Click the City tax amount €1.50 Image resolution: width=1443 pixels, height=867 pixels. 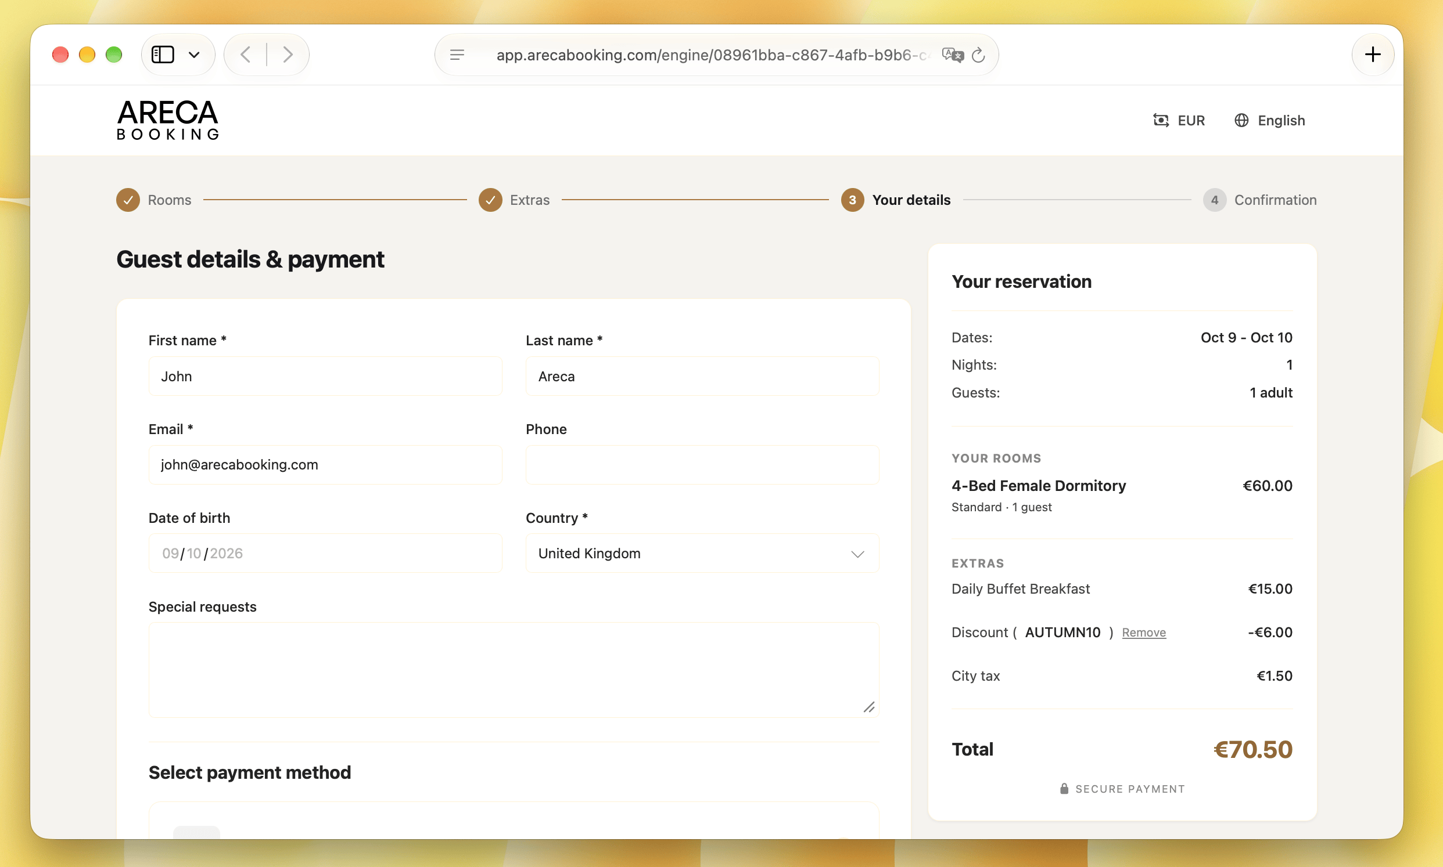1274,676
